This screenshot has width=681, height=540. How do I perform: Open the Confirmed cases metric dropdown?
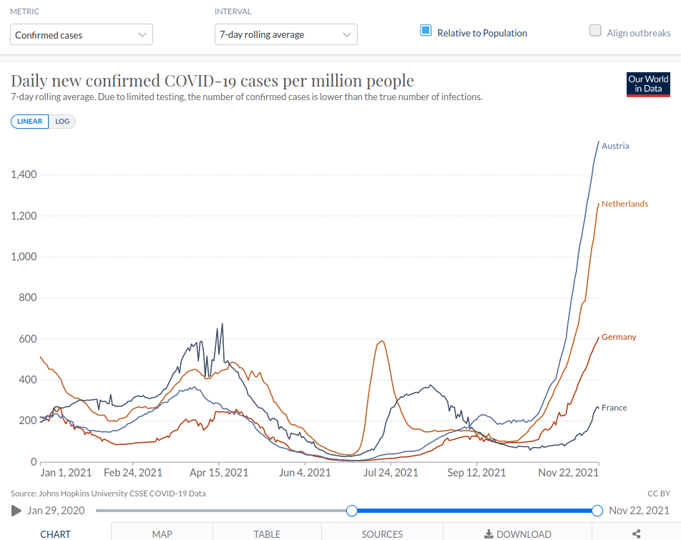(x=82, y=34)
